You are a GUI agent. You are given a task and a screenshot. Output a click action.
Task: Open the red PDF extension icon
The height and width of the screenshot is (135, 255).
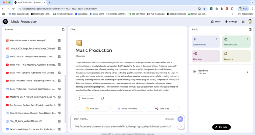pos(227,9)
